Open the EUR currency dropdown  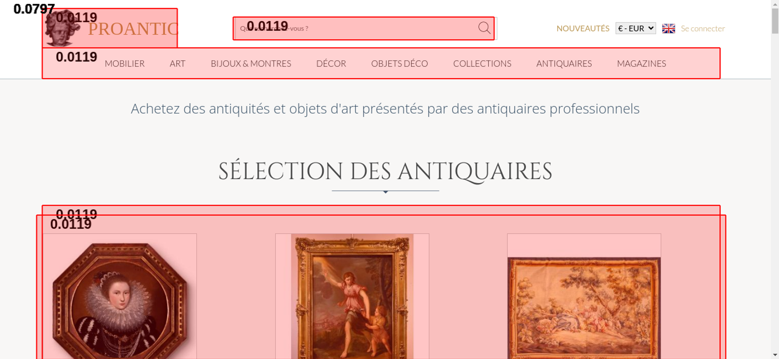coord(636,28)
